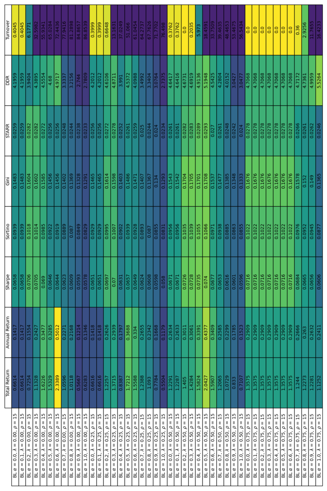This screenshot has height=491, width=327.
Task: Click the Sharpe value 0.0706
Action: click(29, 282)
